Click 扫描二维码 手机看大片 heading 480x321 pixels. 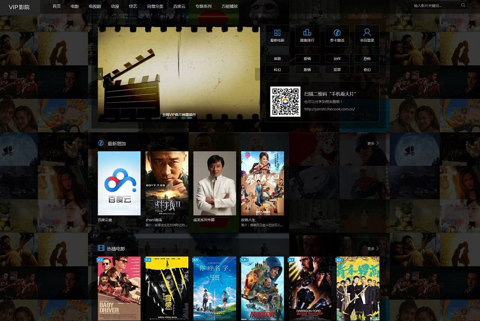pyautogui.click(x=330, y=94)
